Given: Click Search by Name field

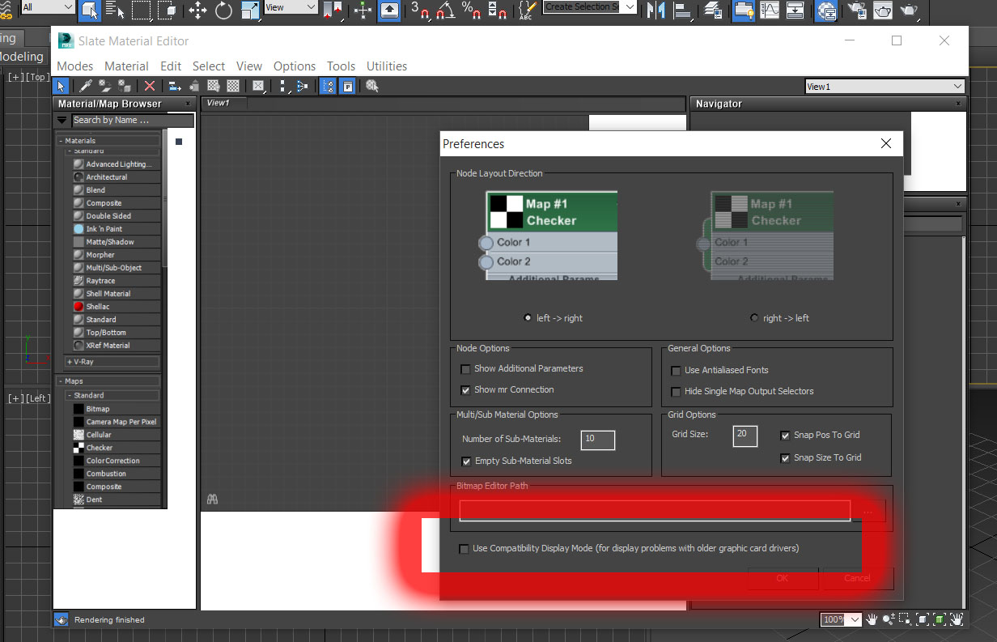Looking at the screenshot, I should (x=133, y=121).
